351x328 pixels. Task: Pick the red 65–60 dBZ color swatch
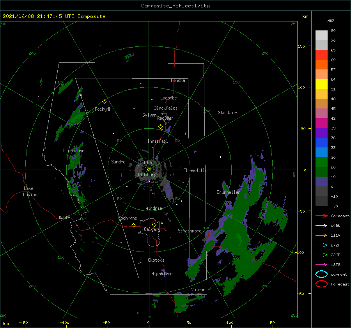(x=321, y=55)
